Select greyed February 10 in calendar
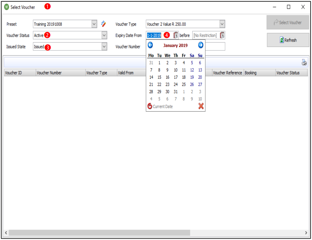The height and width of the screenshot is (240, 312). (x=200, y=99)
